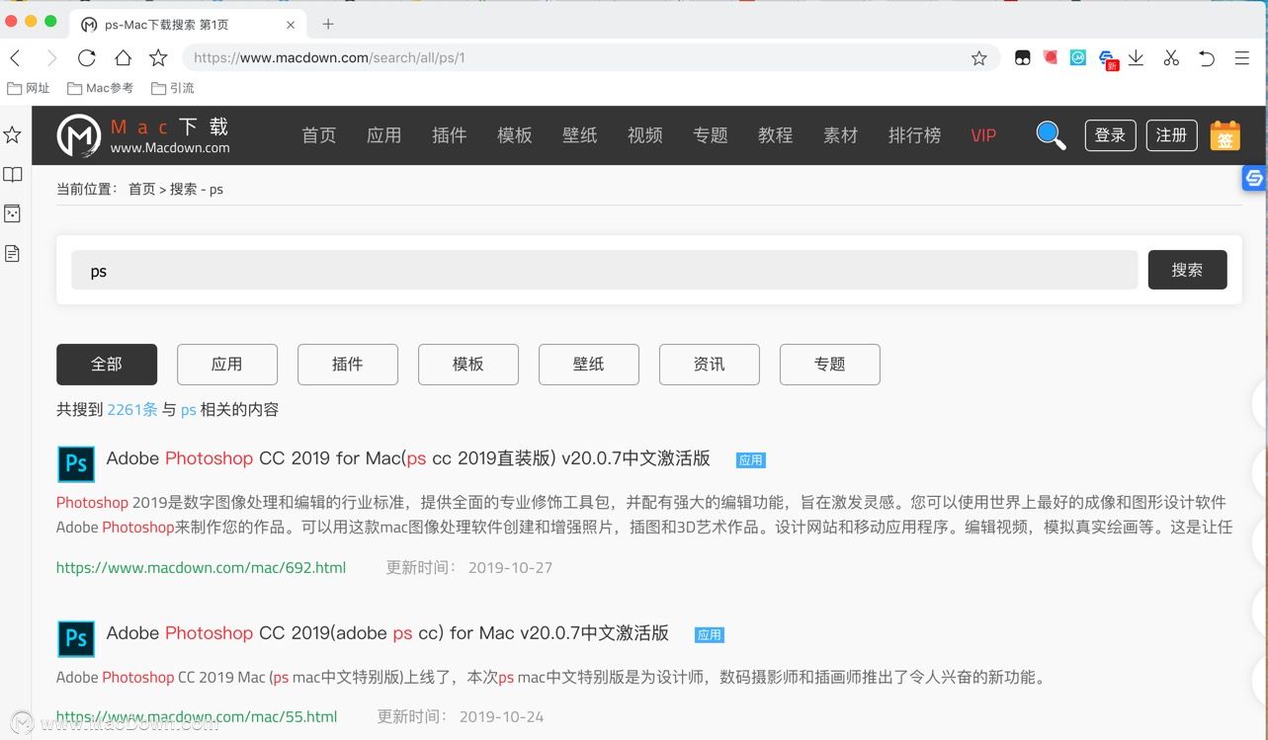Select the 应用 filter tab below search

(227, 365)
